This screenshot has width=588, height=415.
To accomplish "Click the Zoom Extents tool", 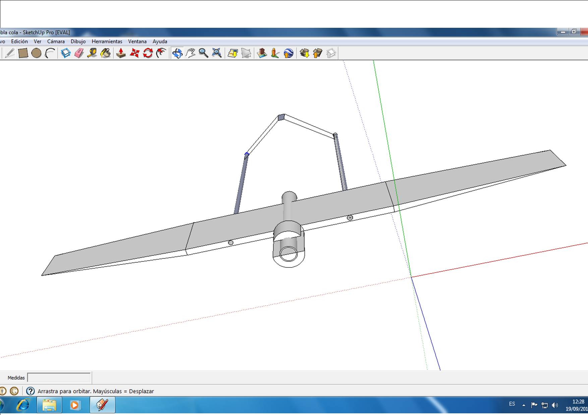I will point(217,53).
